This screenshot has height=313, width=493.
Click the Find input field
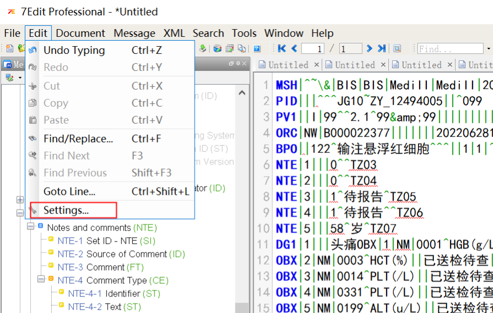449,49
